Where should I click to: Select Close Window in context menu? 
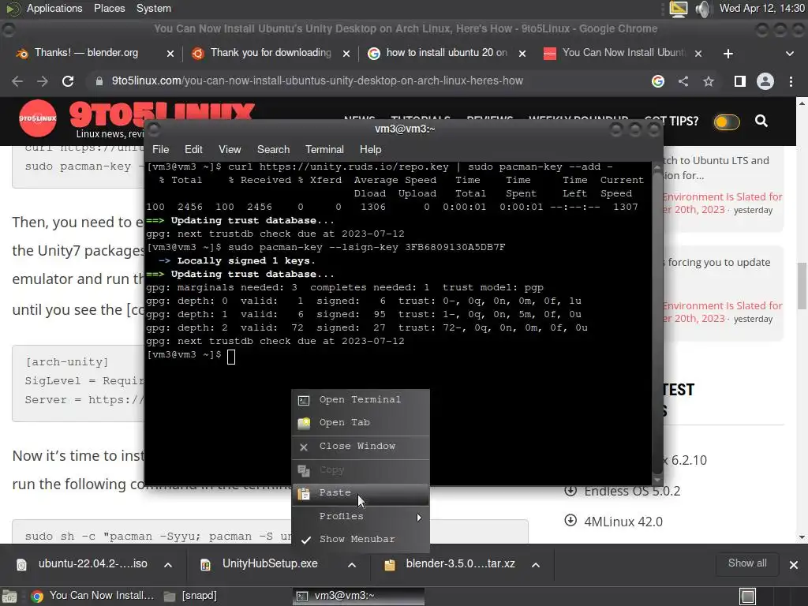(x=360, y=447)
